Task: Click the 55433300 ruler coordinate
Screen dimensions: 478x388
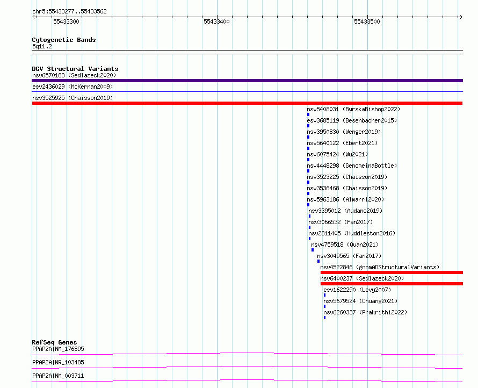Action: (66, 21)
